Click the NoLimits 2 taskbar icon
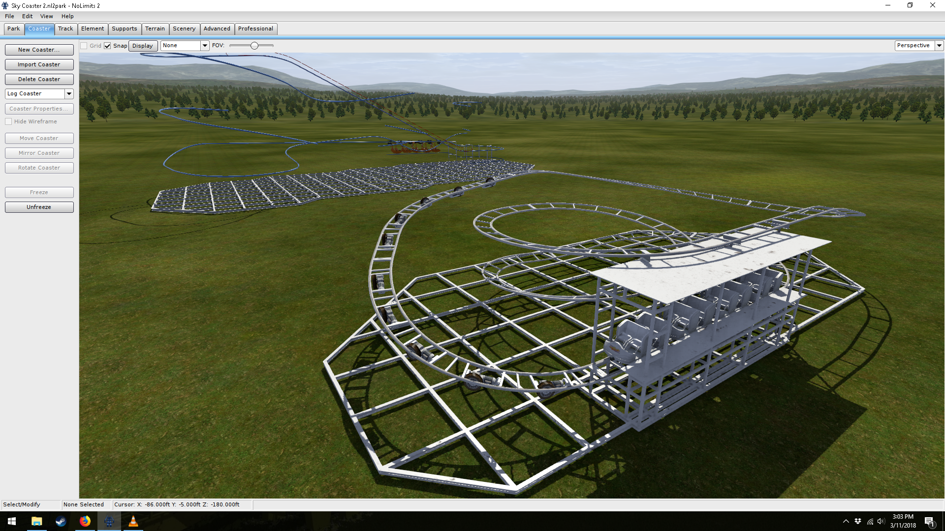 [109, 521]
